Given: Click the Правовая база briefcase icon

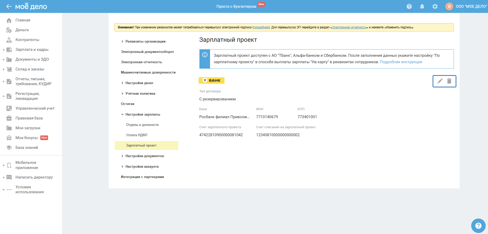Looking at the screenshot, I should click(x=9, y=118).
